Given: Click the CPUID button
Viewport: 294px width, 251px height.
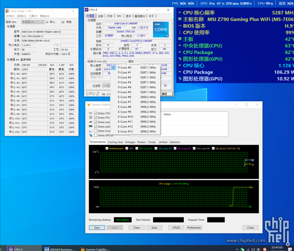Looking at the screenshot, I should click(x=176, y=228).
